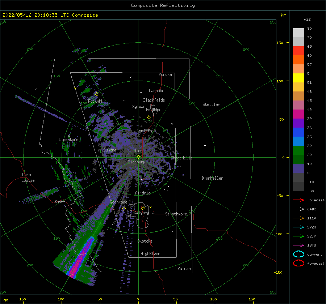Click the yellow diamond marker above Calgary
Screen dimensions: 326x304
tap(143, 208)
